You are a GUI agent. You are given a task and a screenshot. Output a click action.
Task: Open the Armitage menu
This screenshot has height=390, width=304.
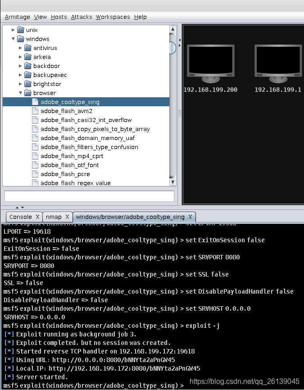click(17, 17)
